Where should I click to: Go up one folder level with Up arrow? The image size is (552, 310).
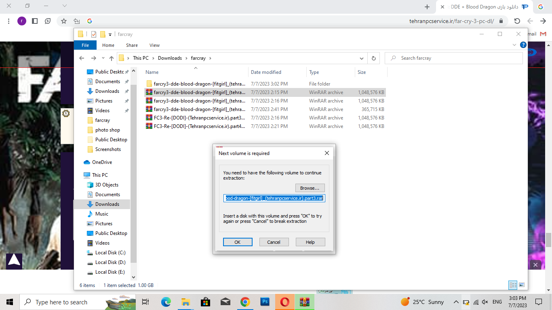click(x=112, y=58)
